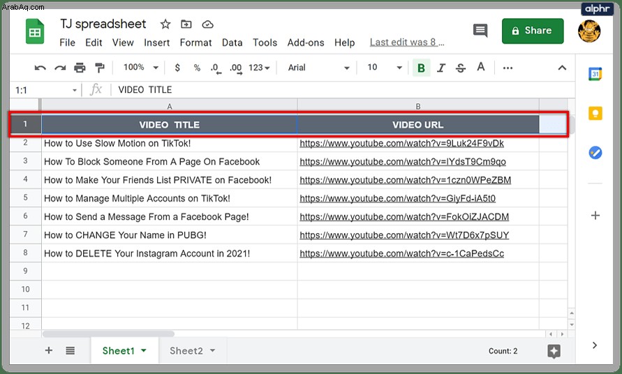Image resolution: width=622 pixels, height=374 pixels.
Task: Format as percent icon
Action: point(197,68)
